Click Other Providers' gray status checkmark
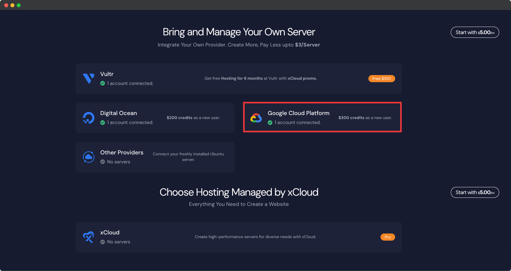Viewport: 511px width, 271px height. click(103, 162)
